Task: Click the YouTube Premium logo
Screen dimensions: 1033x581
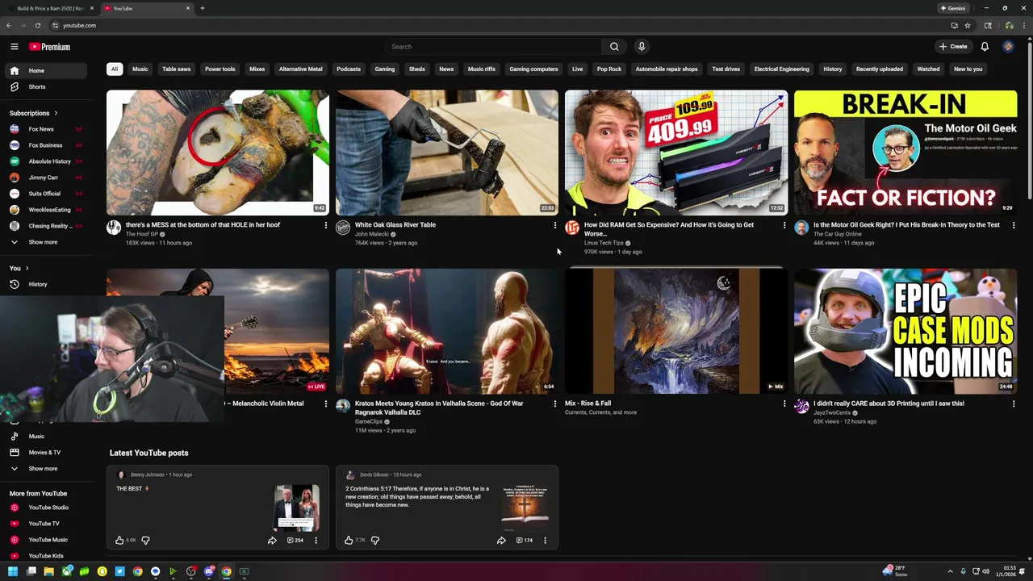Action: (50, 47)
